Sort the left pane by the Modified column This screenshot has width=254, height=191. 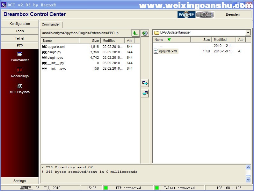point(113,41)
